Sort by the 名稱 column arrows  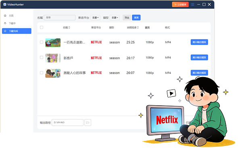pos(69,27)
